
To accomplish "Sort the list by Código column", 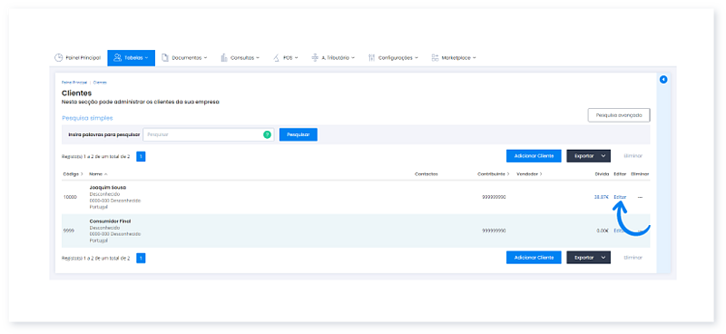I will click(x=74, y=174).
